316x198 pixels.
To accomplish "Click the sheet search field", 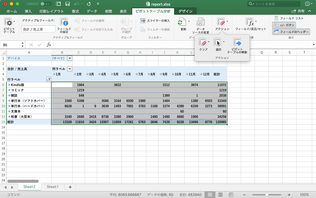I will click(274, 4).
